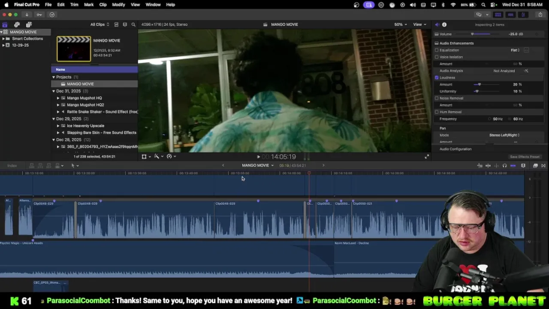This screenshot has height=309, width=549.
Task: Open the viewer View options dropdown
Action: tap(419, 24)
